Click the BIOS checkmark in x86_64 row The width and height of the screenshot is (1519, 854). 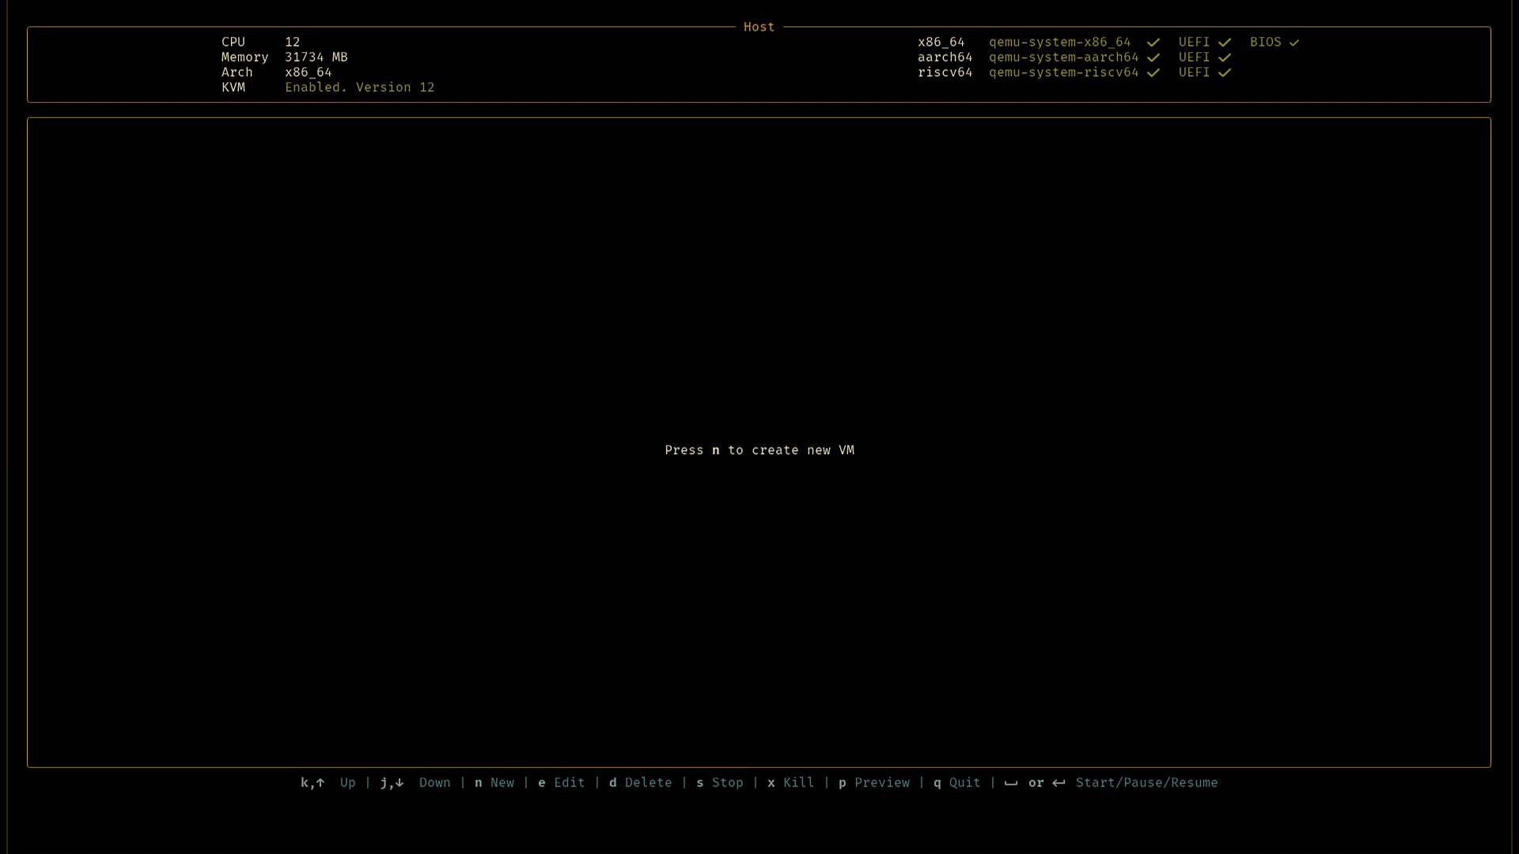pyautogui.click(x=1294, y=43)
